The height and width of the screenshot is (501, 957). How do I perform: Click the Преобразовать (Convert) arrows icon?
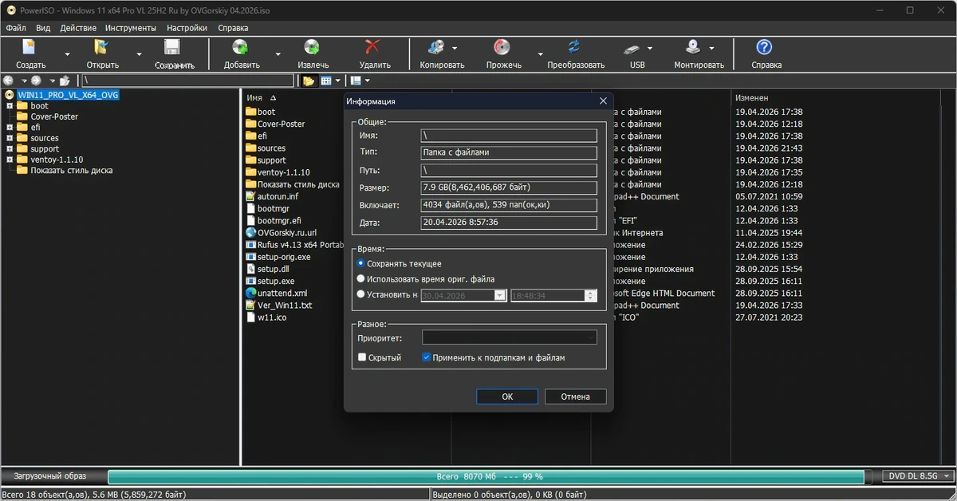pos(574,48)
